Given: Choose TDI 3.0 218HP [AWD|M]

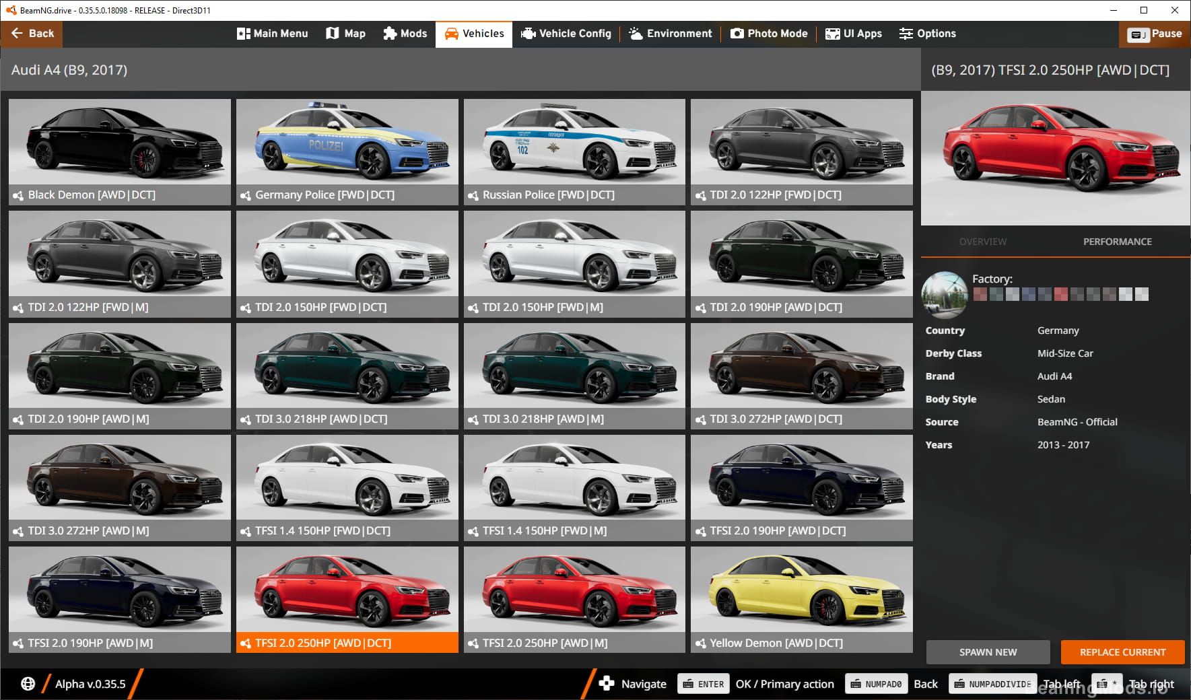Looking at the screenshot, I should 574,376.
